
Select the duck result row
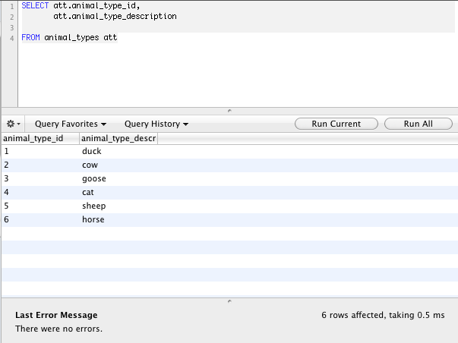point(229,151)
